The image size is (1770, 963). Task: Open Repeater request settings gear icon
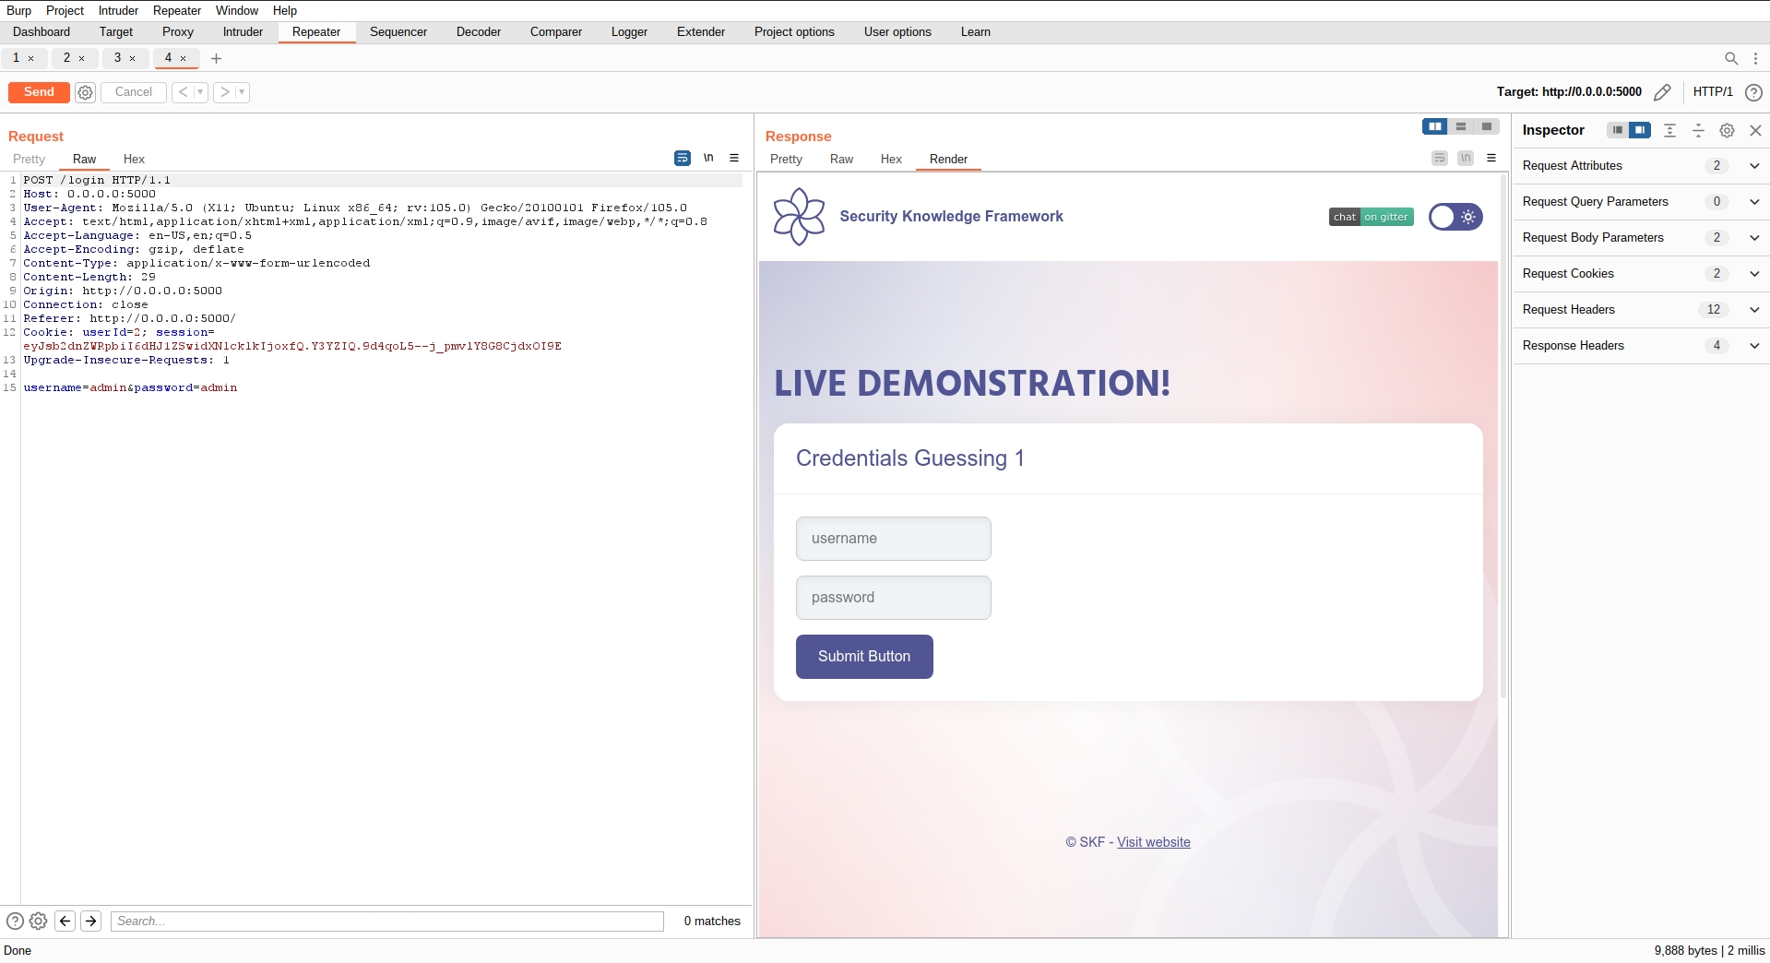pyautogui.click(x=85, y=92)
